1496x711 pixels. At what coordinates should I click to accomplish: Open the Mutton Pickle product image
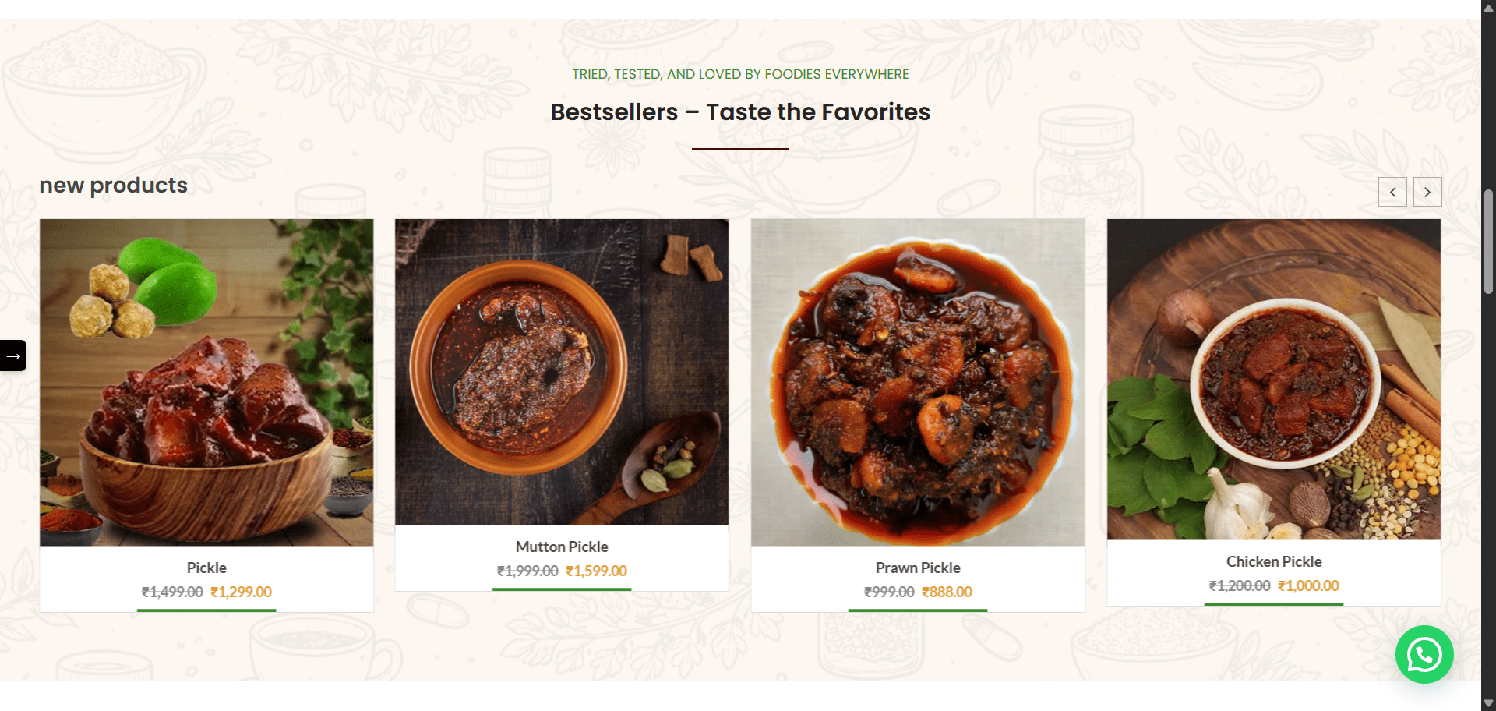(x=562, y=372)
